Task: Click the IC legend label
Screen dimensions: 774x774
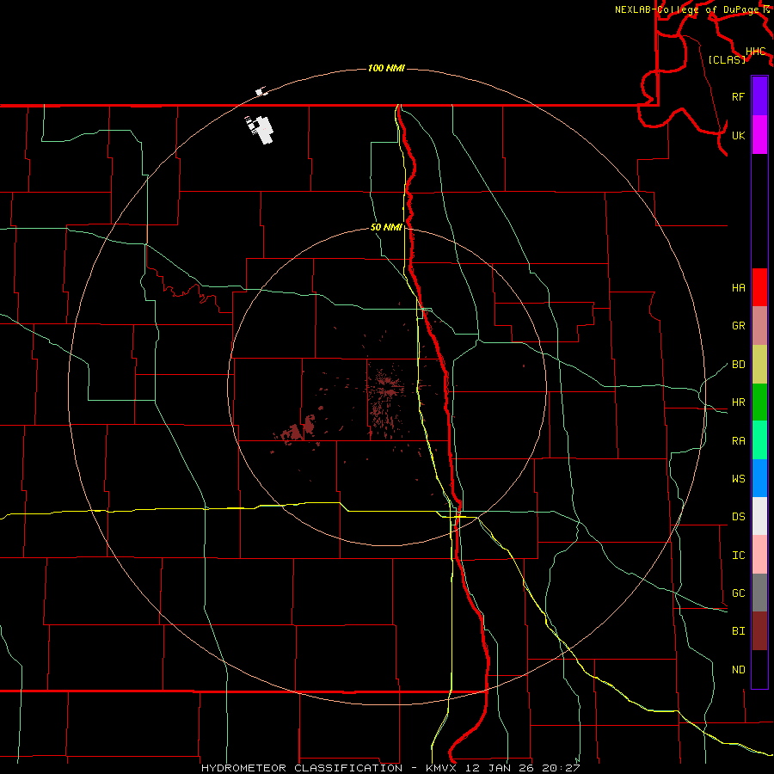Action: (738, 556)
